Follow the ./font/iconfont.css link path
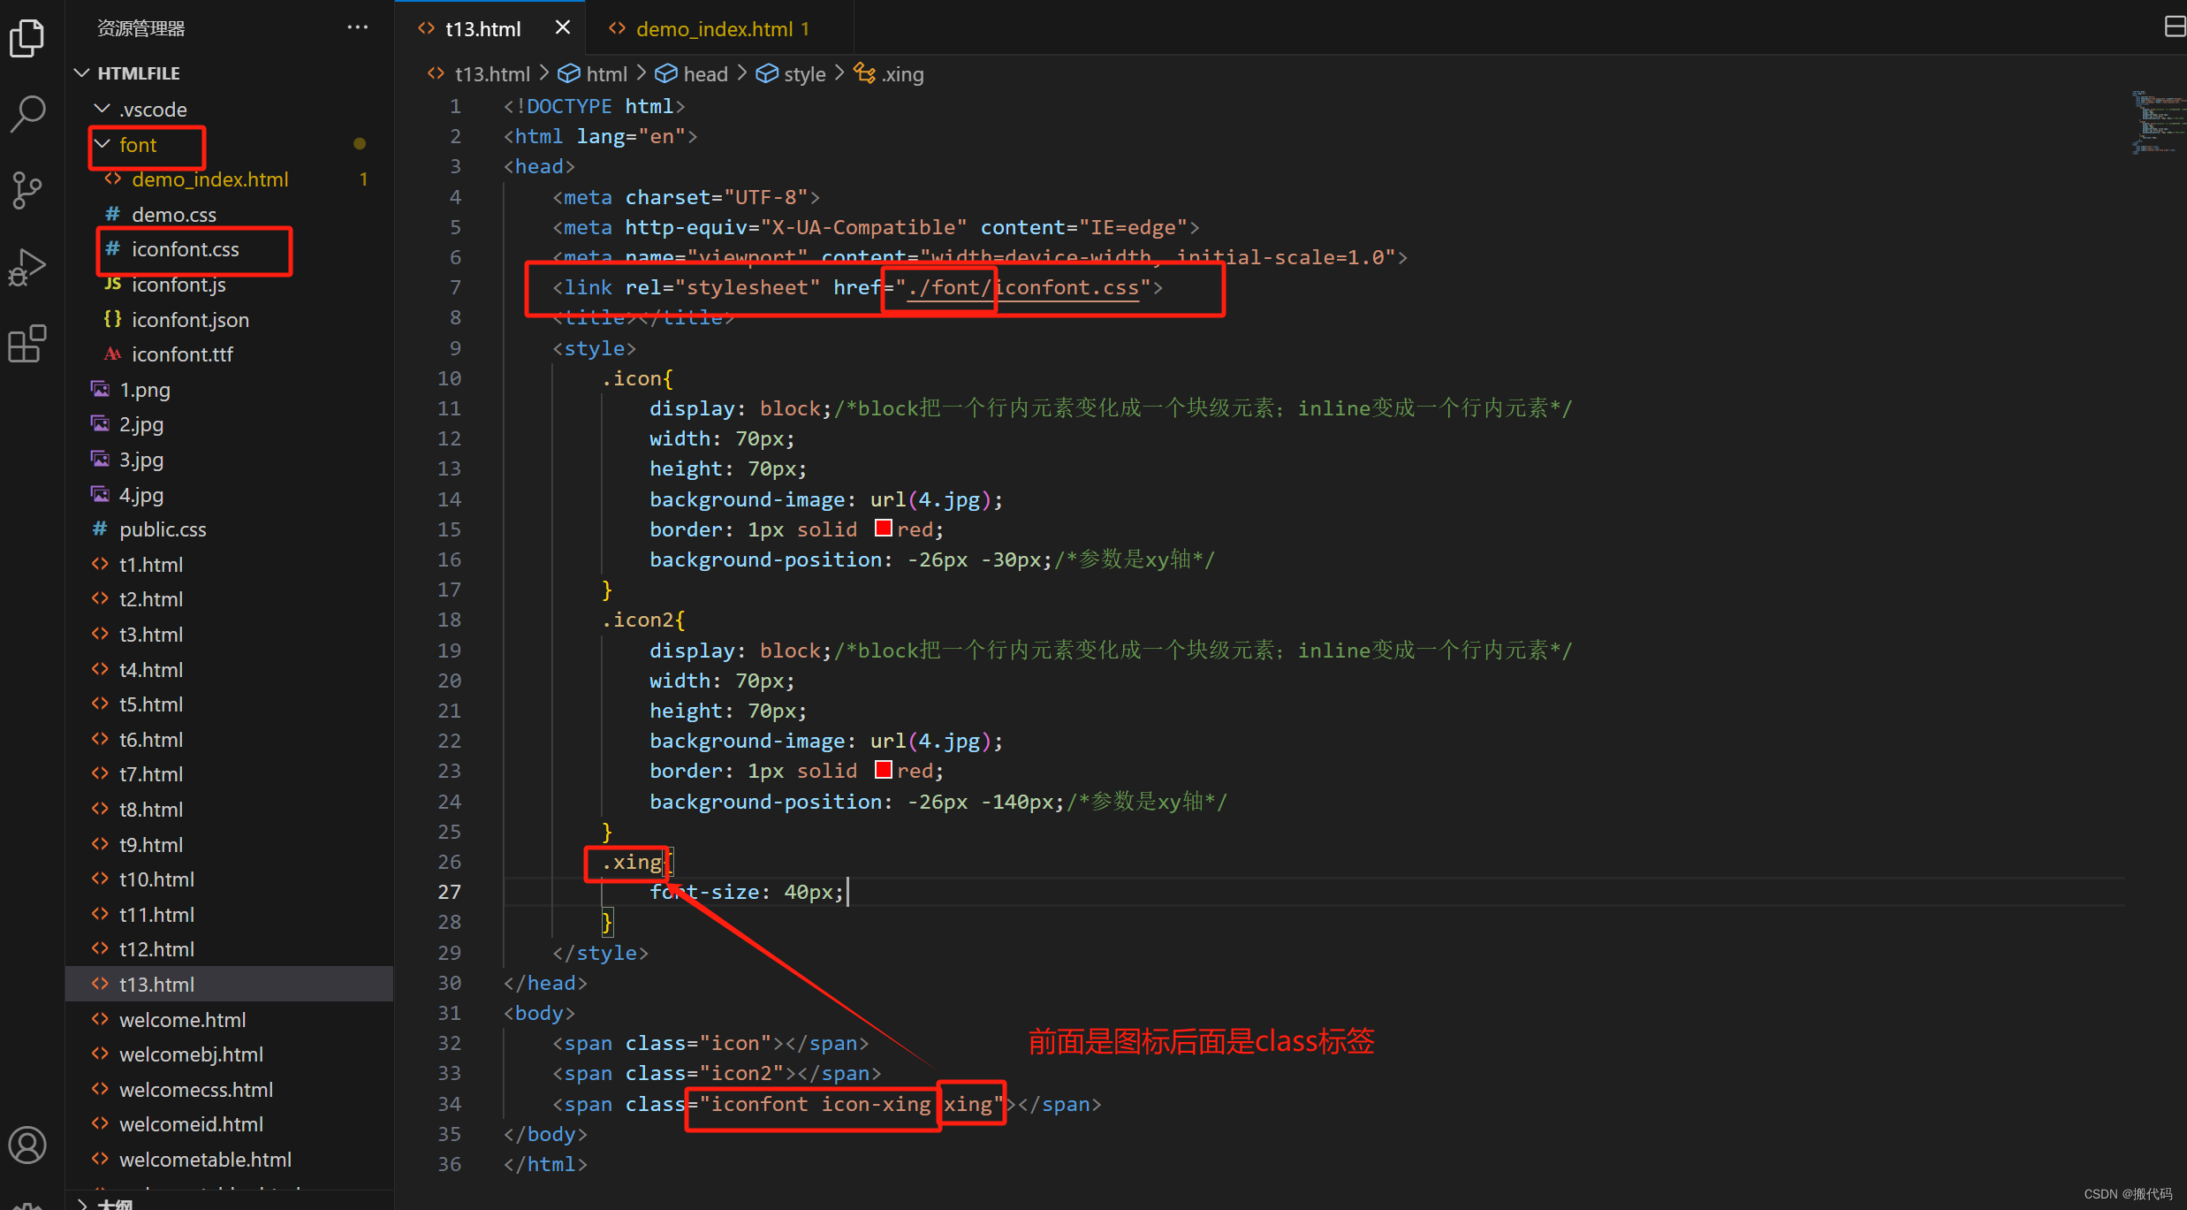This screenshot has width=2187, height=1210. click(1022, 288)
